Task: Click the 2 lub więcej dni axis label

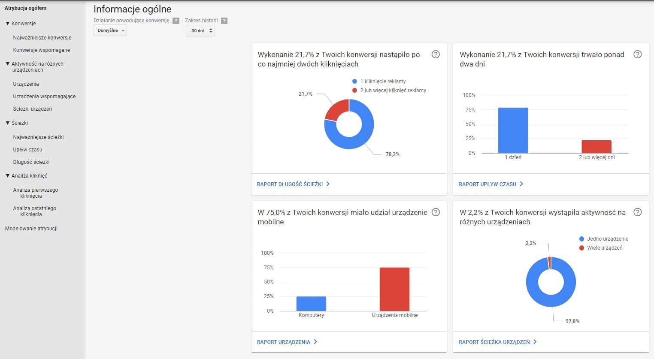Action: (596, 157)
